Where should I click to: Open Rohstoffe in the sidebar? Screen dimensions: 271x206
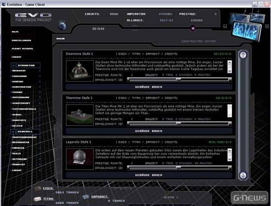(x=19, y=120)
